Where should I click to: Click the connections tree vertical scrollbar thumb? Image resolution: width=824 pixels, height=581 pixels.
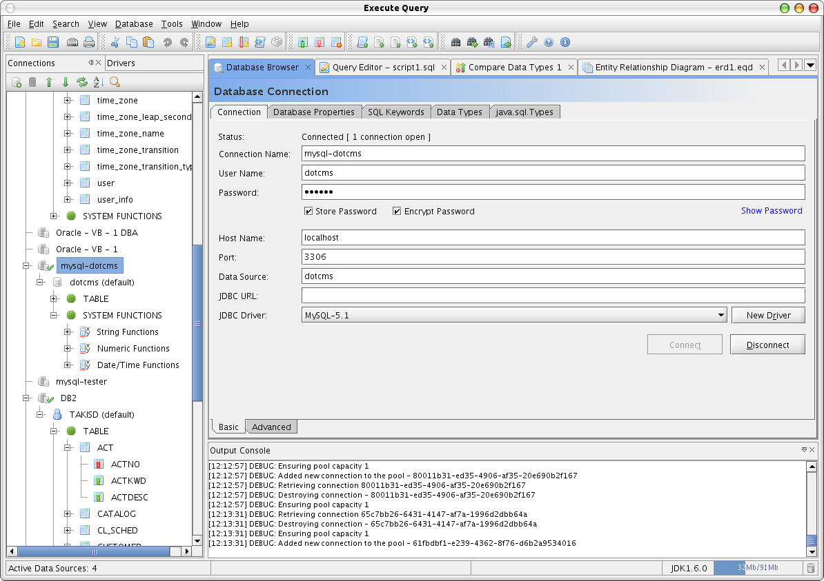tap(197, 324)
